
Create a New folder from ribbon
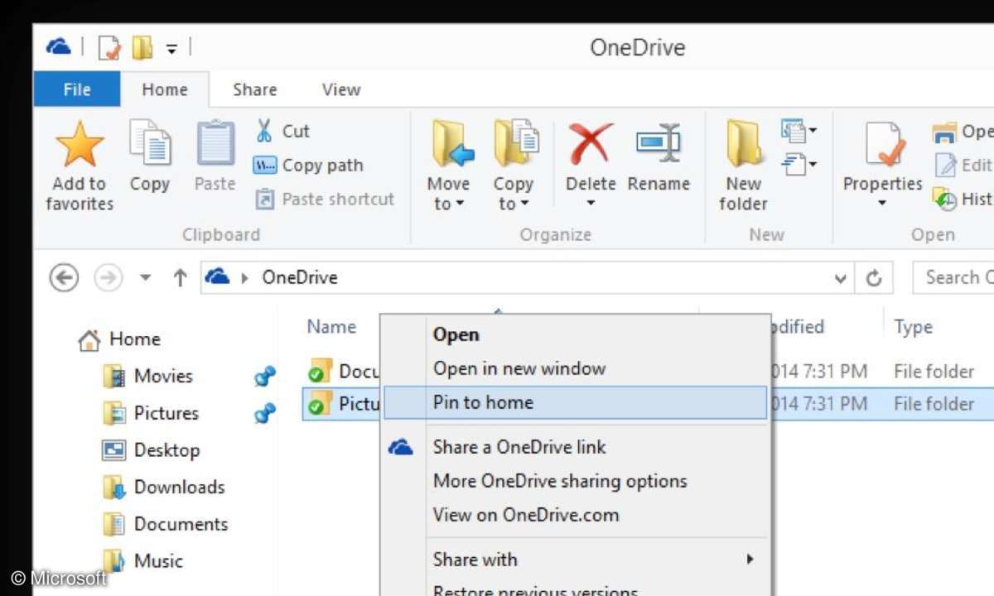[744, 166]
